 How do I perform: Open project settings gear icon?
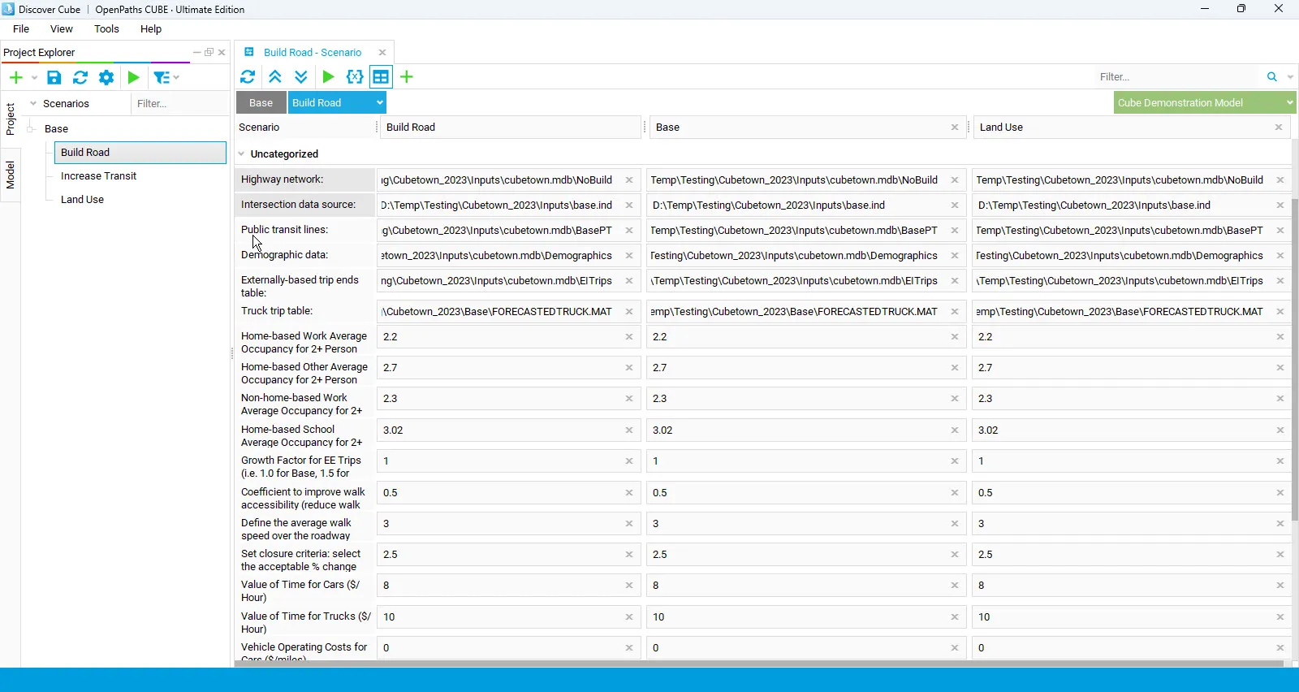106,78
